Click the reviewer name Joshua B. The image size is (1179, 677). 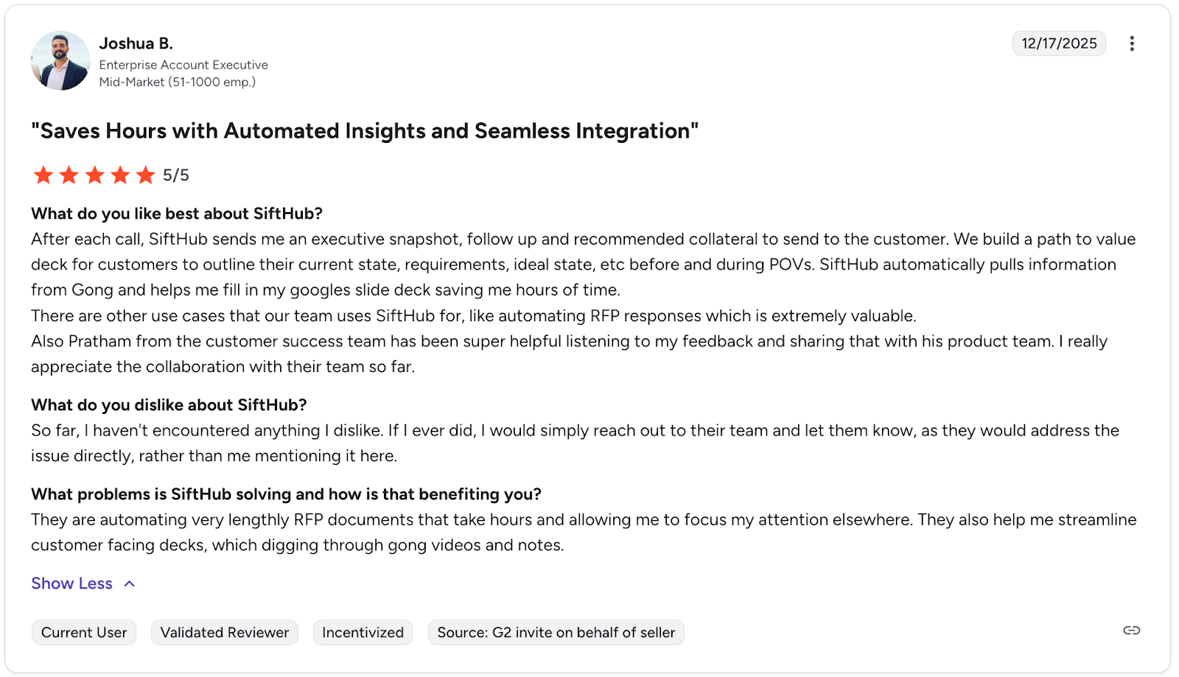point(136,43)
